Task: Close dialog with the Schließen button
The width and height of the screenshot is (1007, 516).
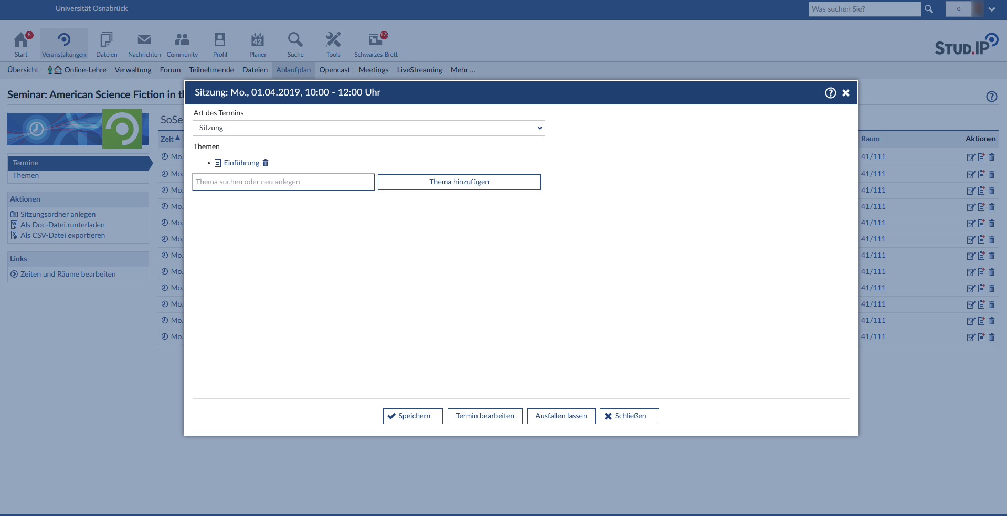Action: coord(629,416)
